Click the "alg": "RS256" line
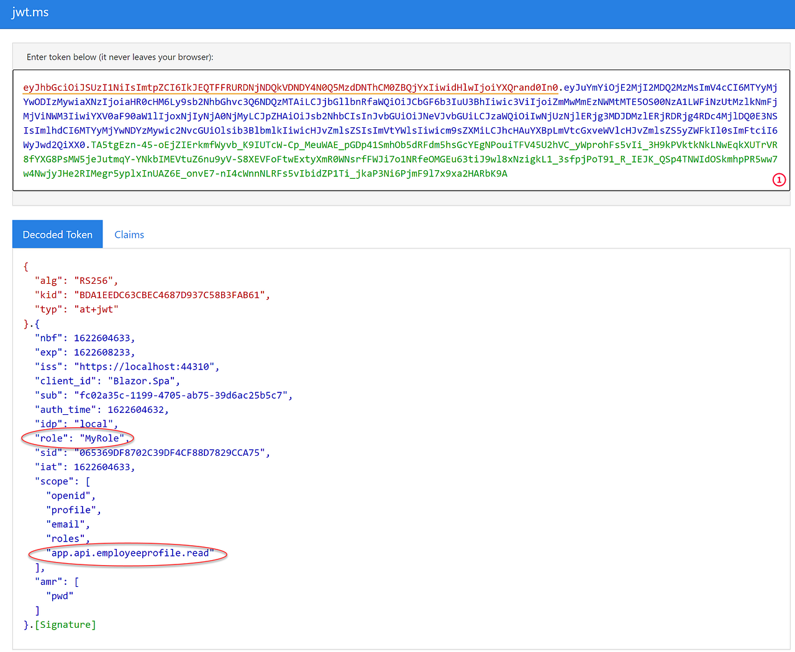This screenshot has height=652, width=795. pos(76,281)
